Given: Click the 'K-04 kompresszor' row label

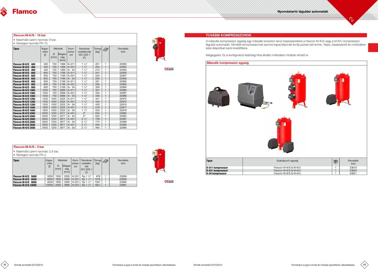Looking at the screenshot, I should [x=217, y=173].
